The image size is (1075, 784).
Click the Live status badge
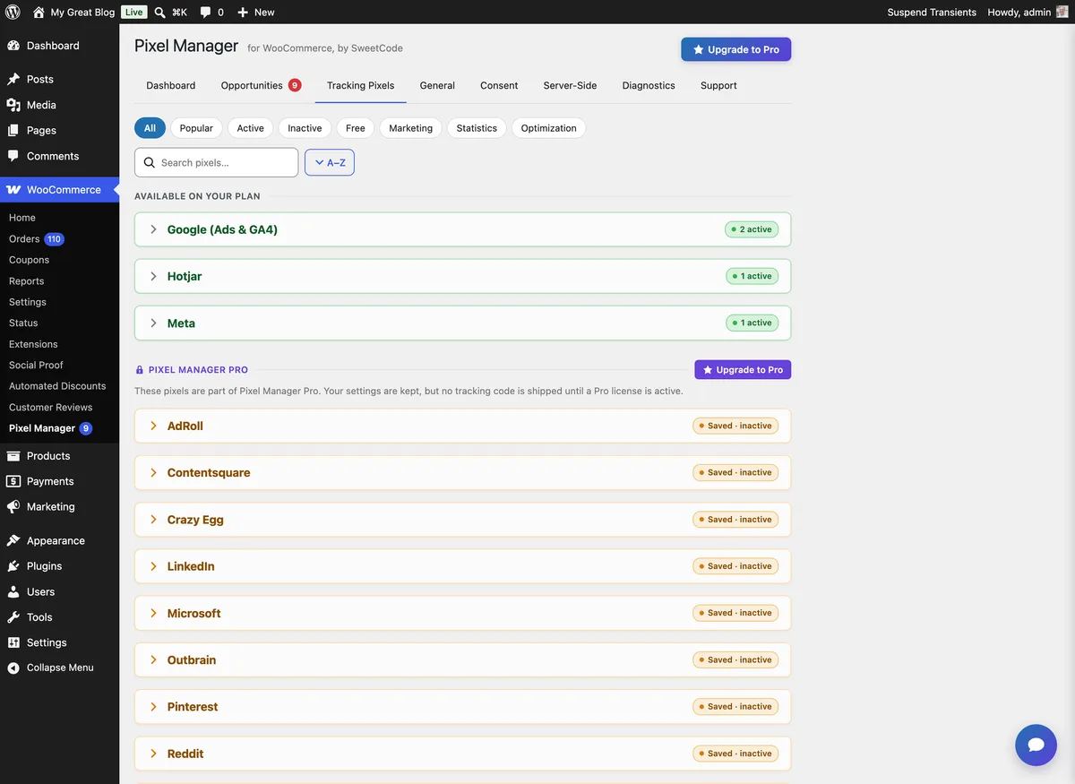[134, 13]
